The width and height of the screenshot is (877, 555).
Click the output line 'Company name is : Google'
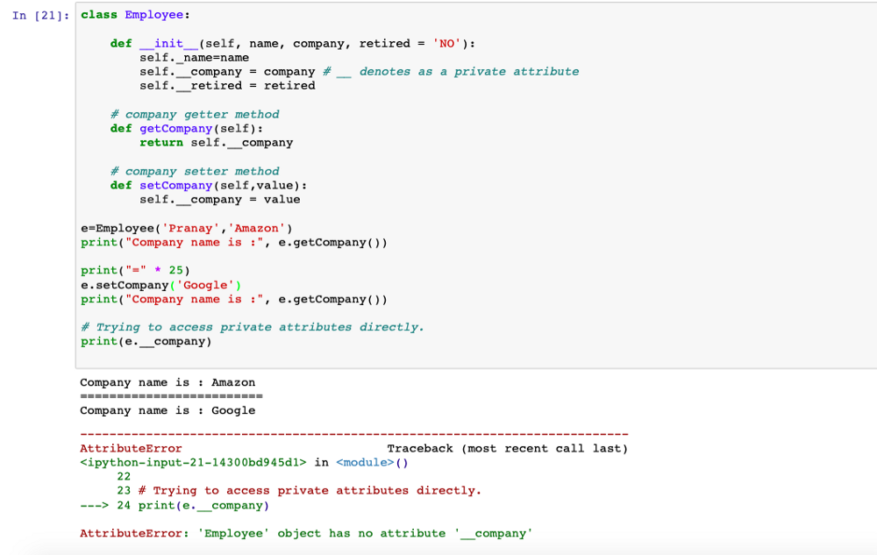tap(168, 411)
